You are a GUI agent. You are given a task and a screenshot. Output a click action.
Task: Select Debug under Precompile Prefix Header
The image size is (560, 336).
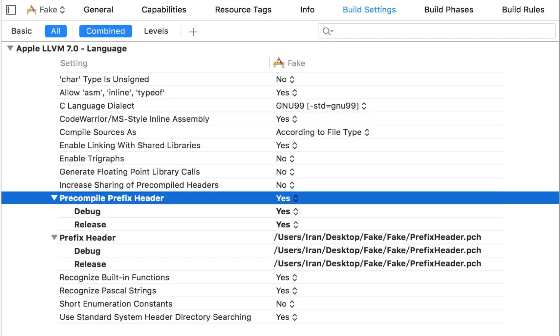[x=87, y=211]
